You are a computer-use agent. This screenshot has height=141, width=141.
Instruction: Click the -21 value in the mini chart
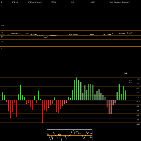[91, 137]
